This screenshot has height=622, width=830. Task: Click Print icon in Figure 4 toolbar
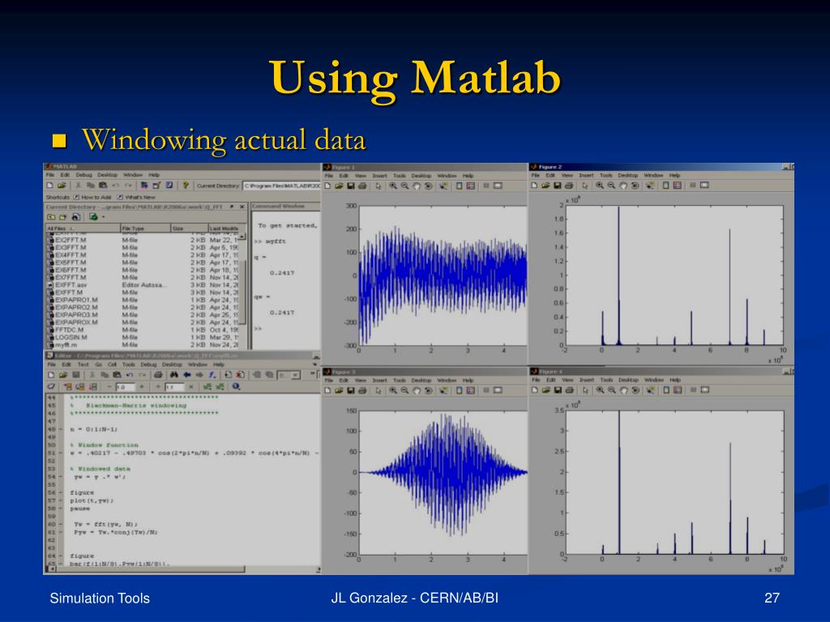point(570,390)
